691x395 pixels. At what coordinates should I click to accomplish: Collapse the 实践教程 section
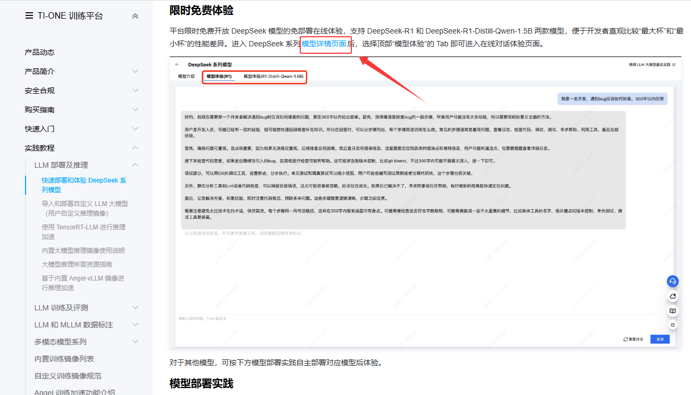135,148
